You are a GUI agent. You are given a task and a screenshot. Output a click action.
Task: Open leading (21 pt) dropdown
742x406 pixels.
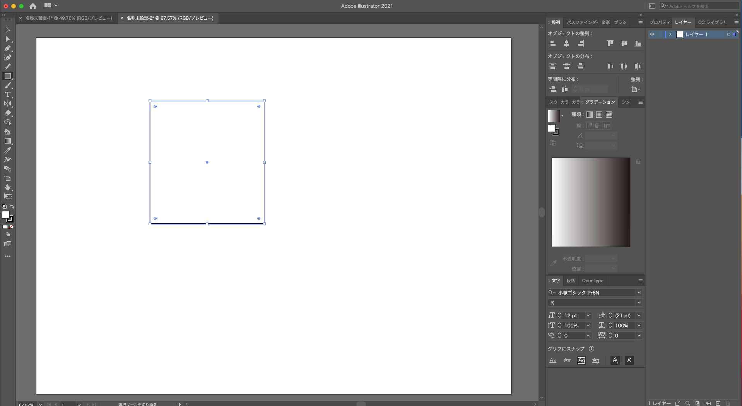point(639,315)
